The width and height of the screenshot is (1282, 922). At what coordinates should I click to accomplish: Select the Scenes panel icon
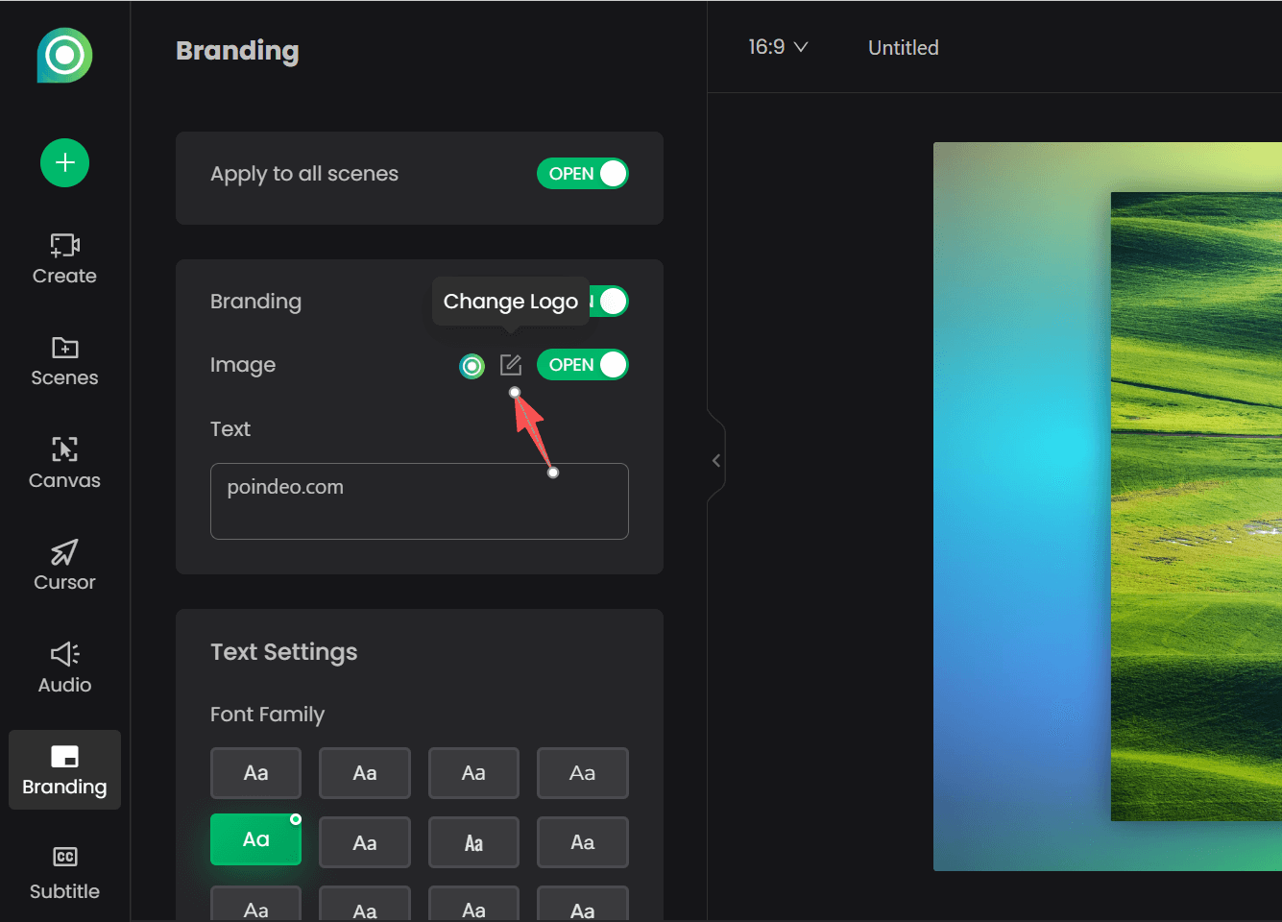pos(64,360)
